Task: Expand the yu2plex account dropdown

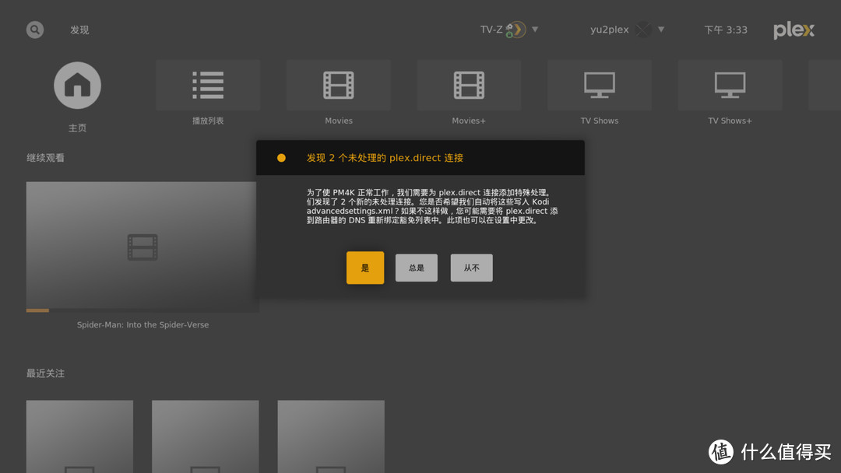Action: [661, 30]
